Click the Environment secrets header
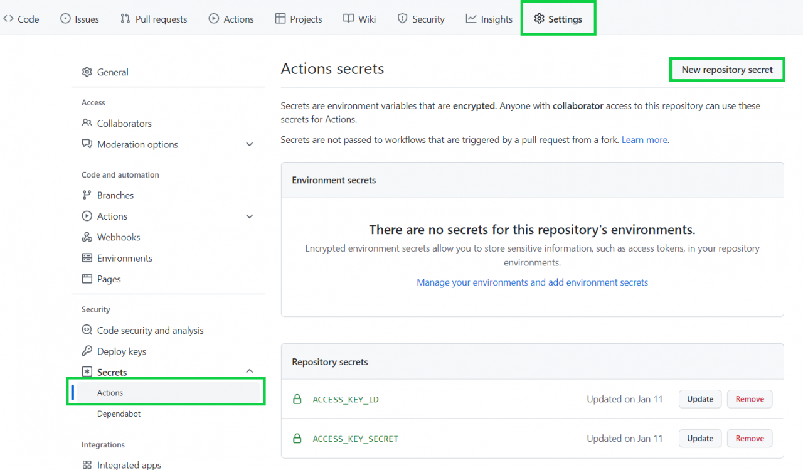The image size is (803, 470). [x=334, y=180]
